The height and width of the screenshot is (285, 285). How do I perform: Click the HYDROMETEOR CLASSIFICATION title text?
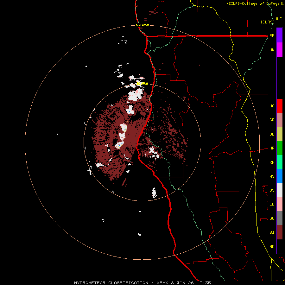click(x=111, y=283)
